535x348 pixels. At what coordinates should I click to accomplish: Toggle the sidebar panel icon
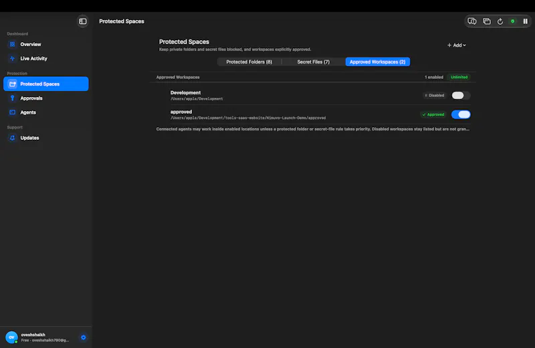82,21
